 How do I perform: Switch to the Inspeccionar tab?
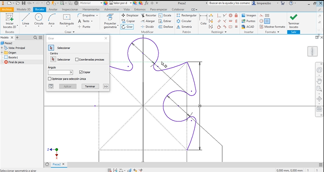coord(70,9)
